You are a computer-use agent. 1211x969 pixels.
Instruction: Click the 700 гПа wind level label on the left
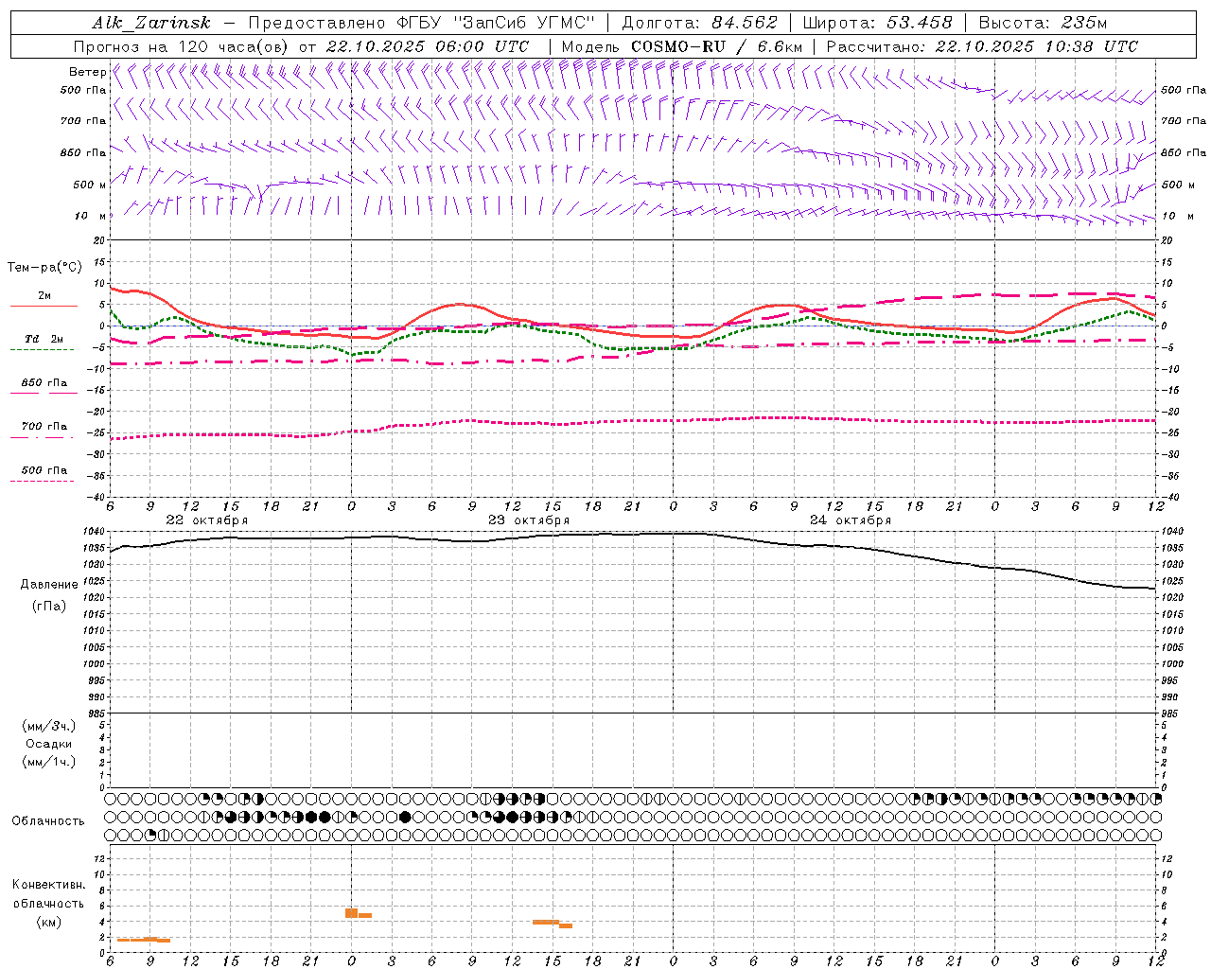(x=83, y=121)
